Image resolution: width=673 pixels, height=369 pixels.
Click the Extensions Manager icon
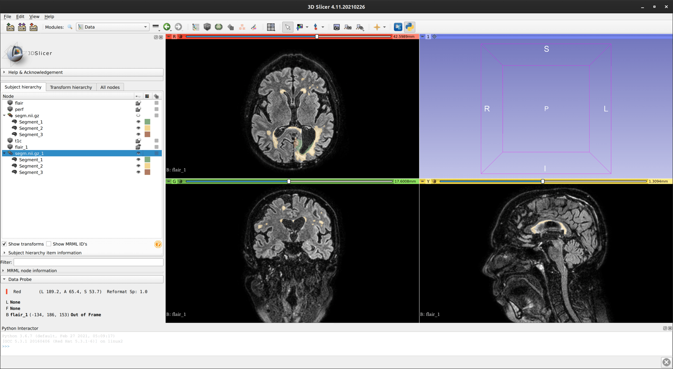pyautogui.click(x=398, y=27)
